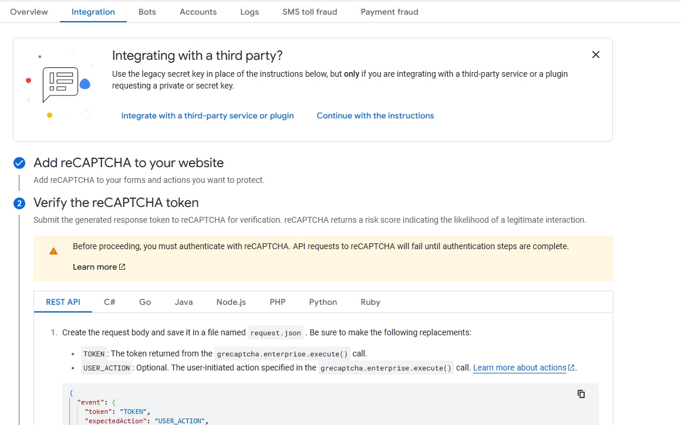The image size is (681, 425).
Task: Dismiss the third party integration banner
Action: [x=595, y=55]
